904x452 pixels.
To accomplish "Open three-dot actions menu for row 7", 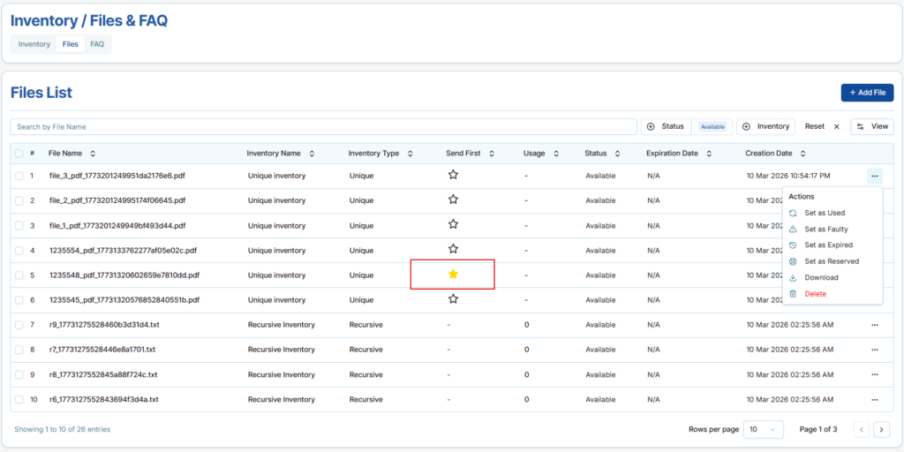I will point(874,325).
